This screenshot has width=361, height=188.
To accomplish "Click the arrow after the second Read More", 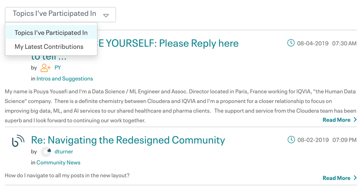I will [355, 178].
